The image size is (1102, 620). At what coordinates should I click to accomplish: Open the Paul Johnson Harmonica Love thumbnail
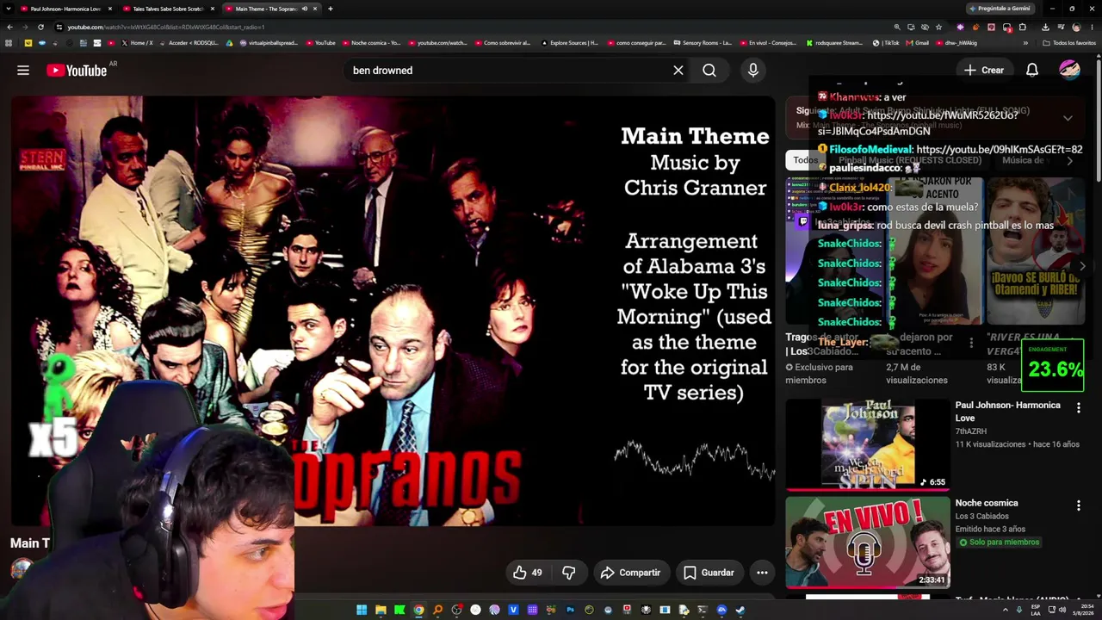point(868,444)
